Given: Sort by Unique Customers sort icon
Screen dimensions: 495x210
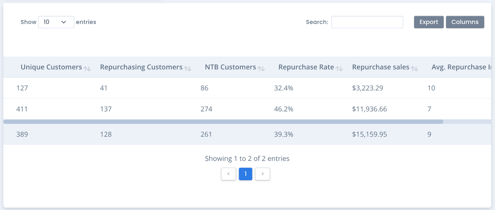Looking at the screenshot, I should (87, 69).
